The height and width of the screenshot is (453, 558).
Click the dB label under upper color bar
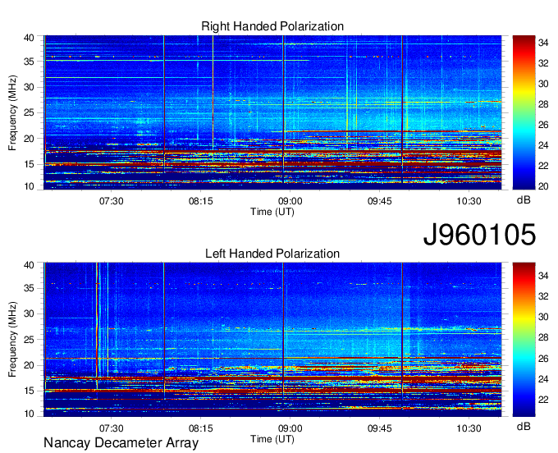click(x=524, y=200)
